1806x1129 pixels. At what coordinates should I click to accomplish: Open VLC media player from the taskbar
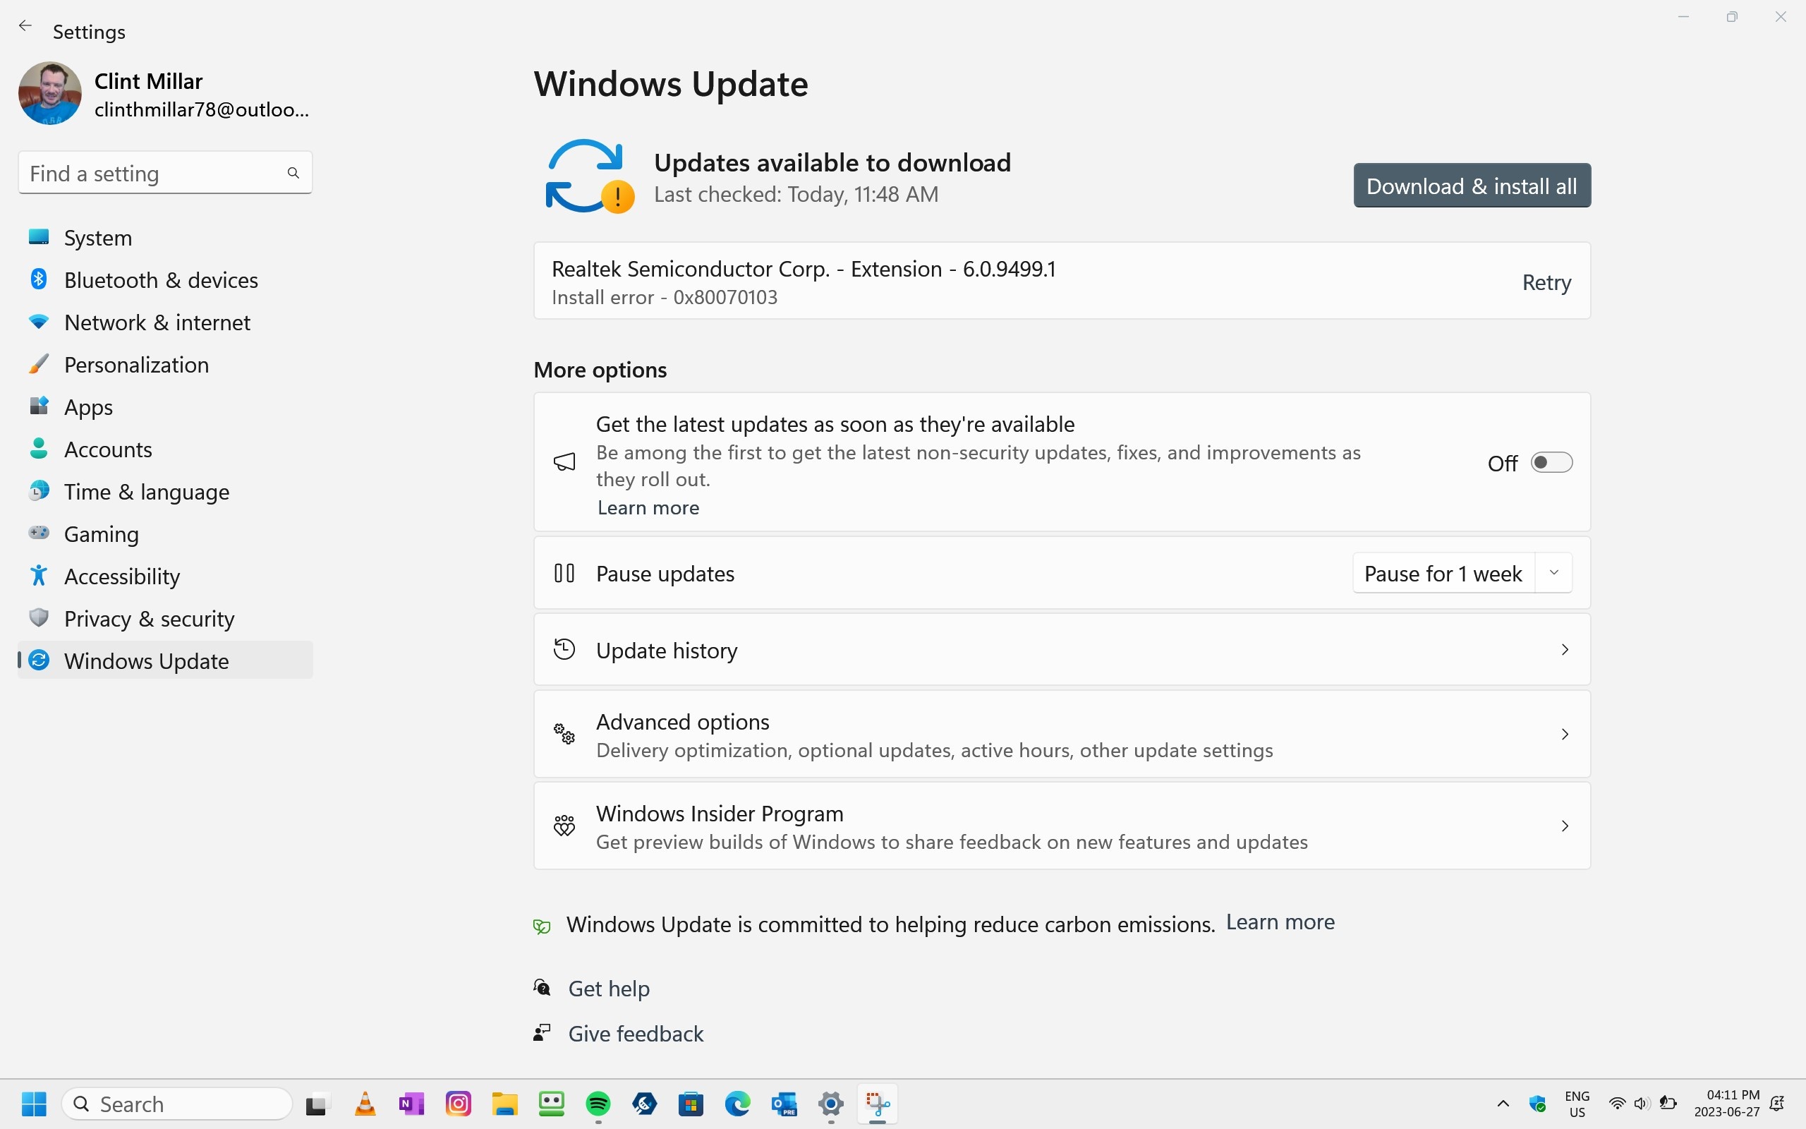pyautogui.click(x=365, y=1103)
